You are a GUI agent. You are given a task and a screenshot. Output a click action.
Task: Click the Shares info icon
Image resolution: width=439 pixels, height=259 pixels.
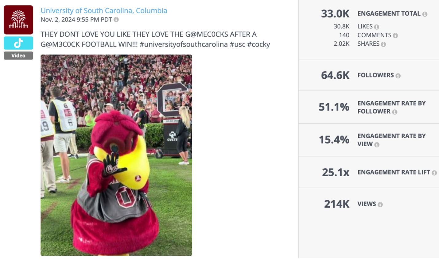(383, 44)
